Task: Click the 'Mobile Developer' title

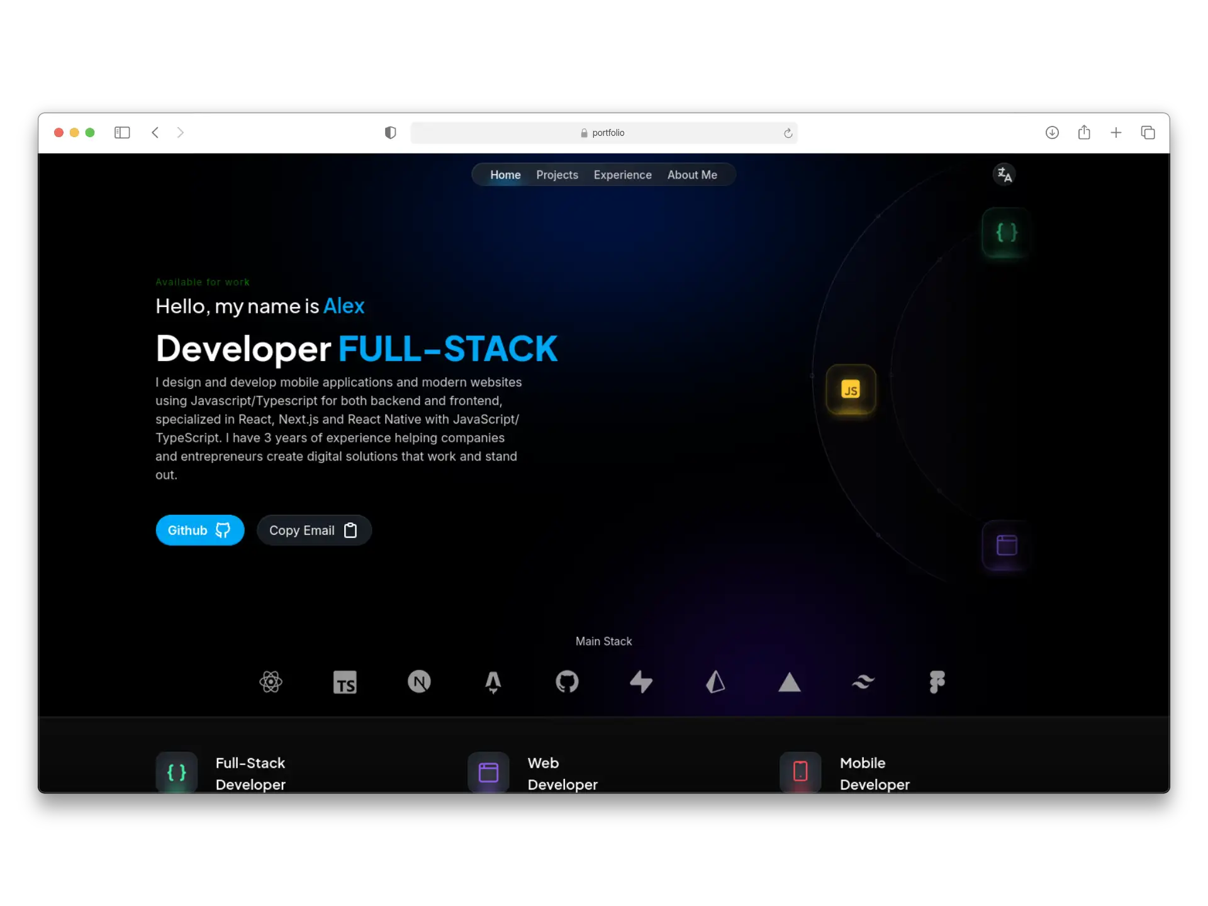Action: [x=875, y=774]
